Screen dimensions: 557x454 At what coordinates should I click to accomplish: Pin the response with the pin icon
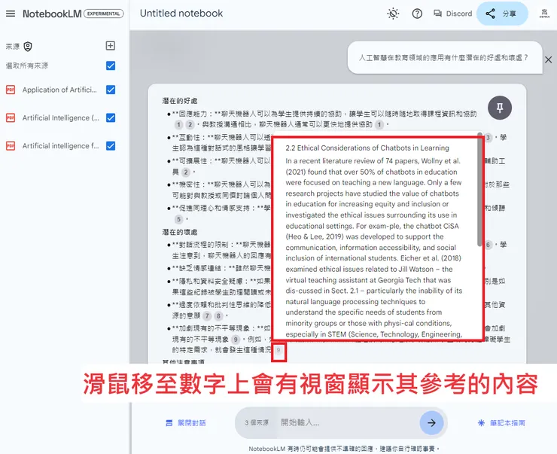click(500, 108)
